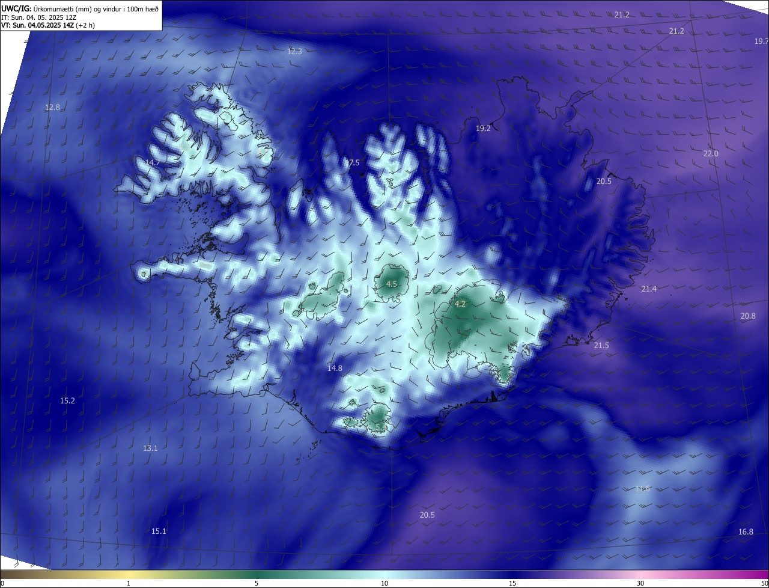
Task: Click the colorbar tick label 1
Action: click(x=129, y=583)
